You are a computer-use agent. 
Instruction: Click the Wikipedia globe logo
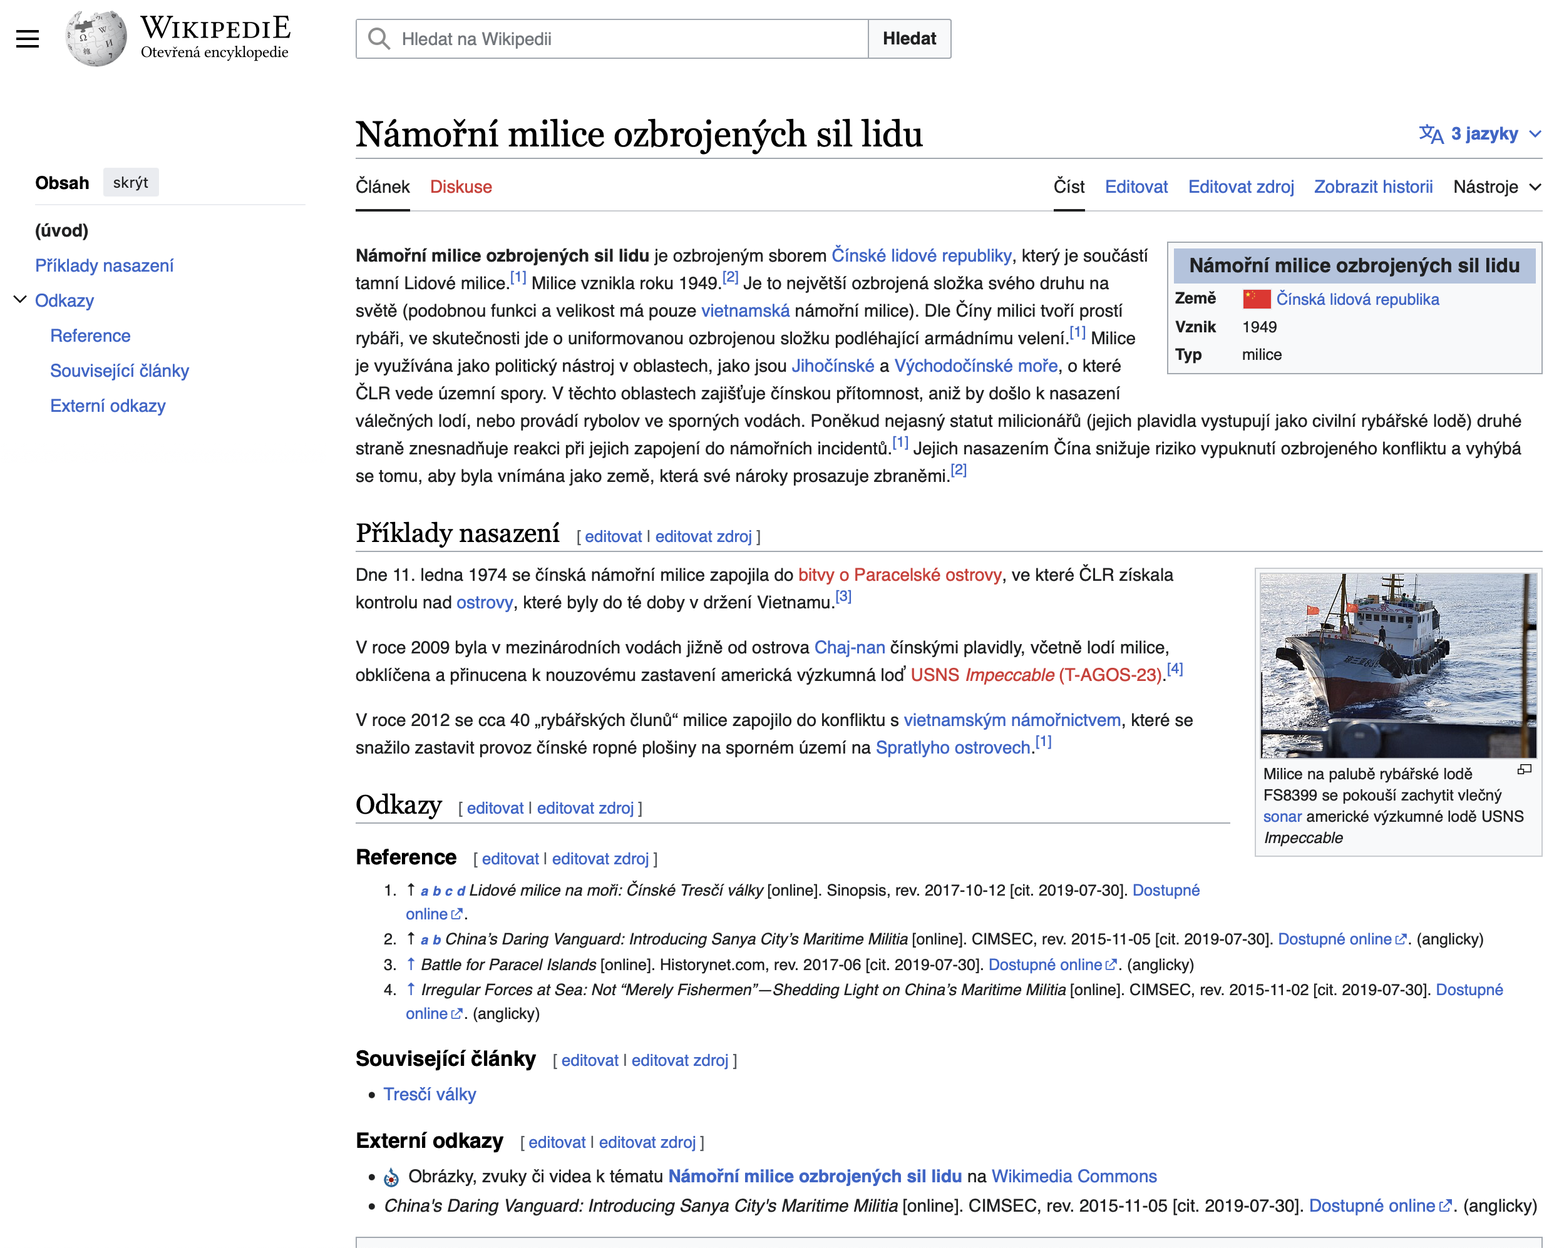point(96,38)
